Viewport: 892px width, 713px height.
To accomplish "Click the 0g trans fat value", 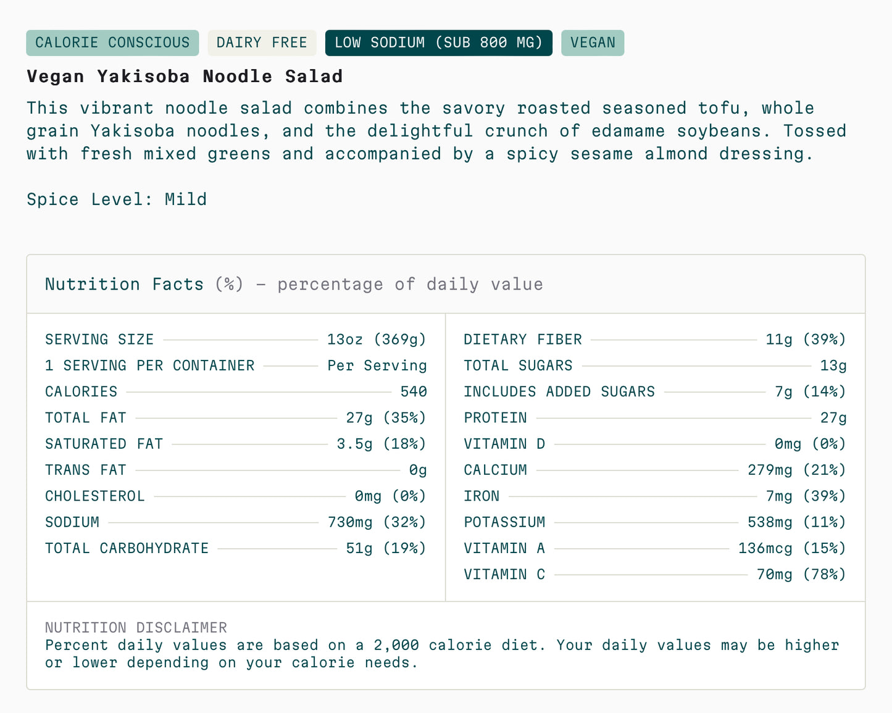I will point(418,470).
